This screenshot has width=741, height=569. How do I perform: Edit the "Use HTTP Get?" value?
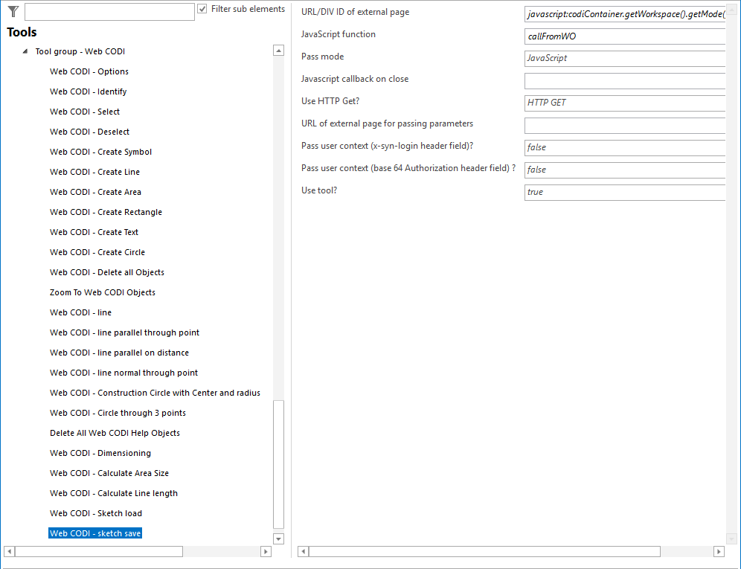[625, 103]
